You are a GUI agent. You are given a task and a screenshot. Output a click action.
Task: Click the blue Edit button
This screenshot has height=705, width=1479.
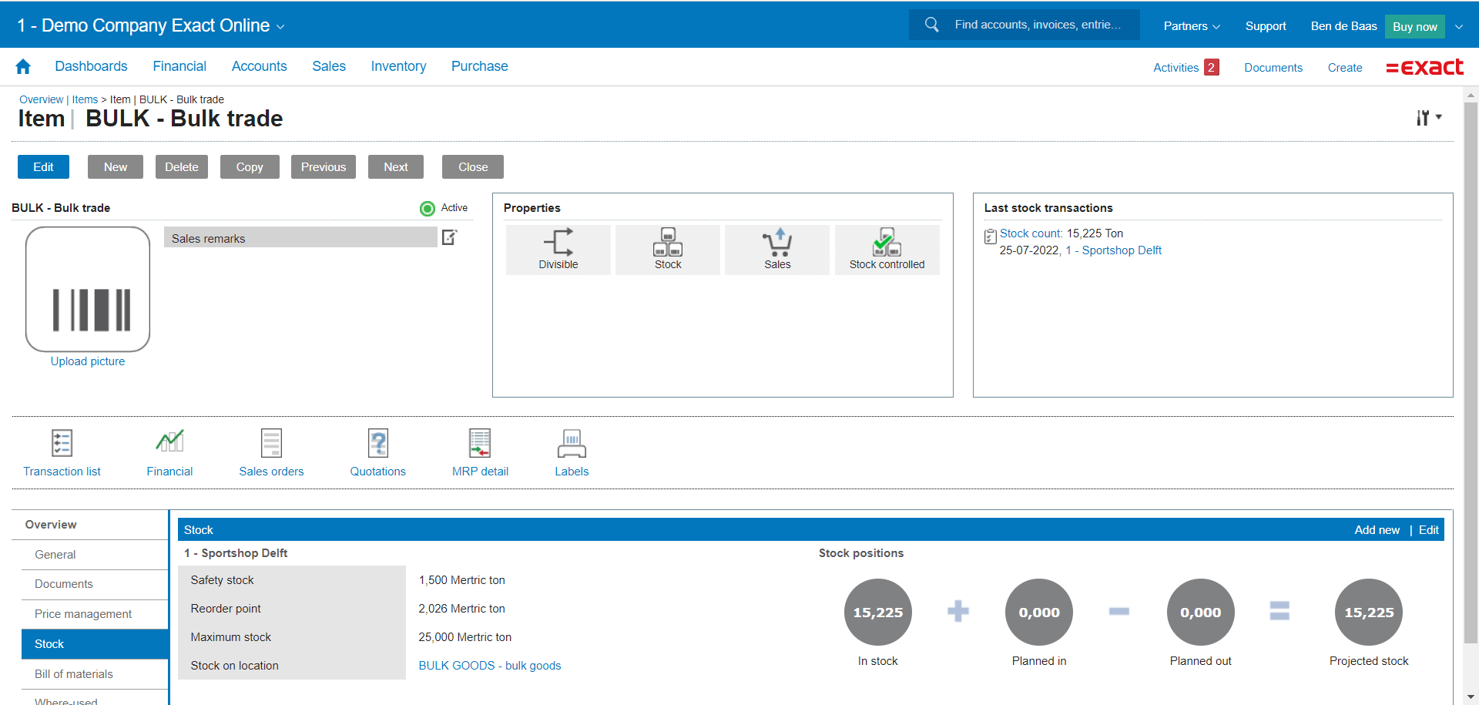click(x=43, y=167)
